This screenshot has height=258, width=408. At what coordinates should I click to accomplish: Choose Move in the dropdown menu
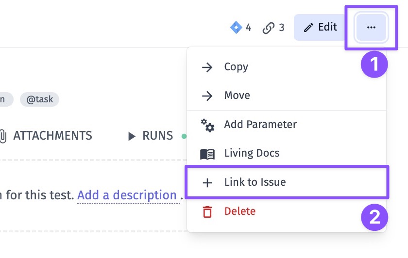coord(237,96)
